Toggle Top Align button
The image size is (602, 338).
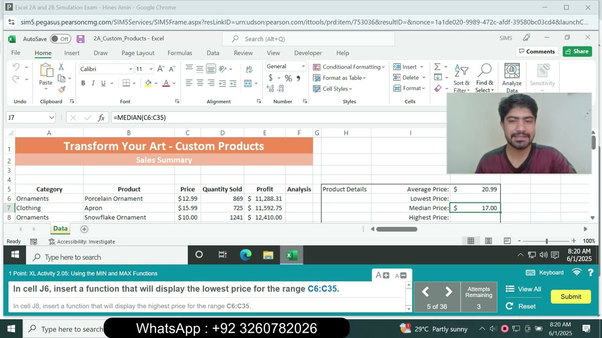(x=189, y=69)
